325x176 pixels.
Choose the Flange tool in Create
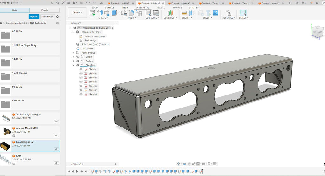(100, 13)
